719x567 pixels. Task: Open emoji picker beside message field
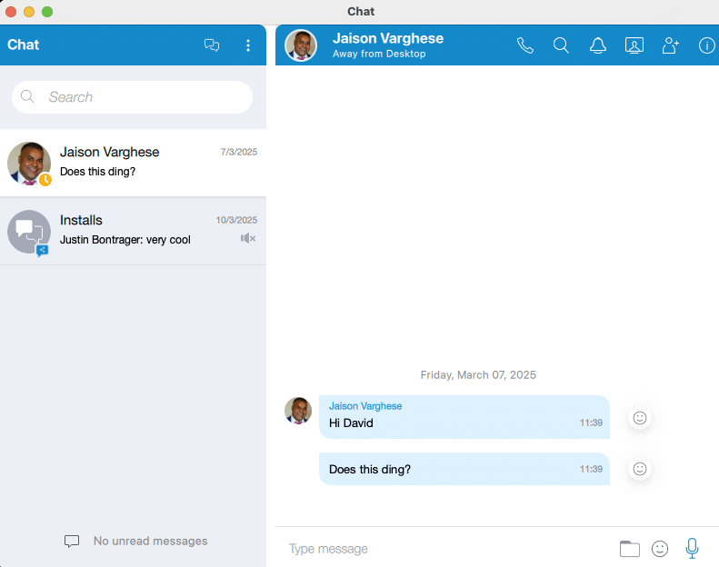(x=660, y=549)
